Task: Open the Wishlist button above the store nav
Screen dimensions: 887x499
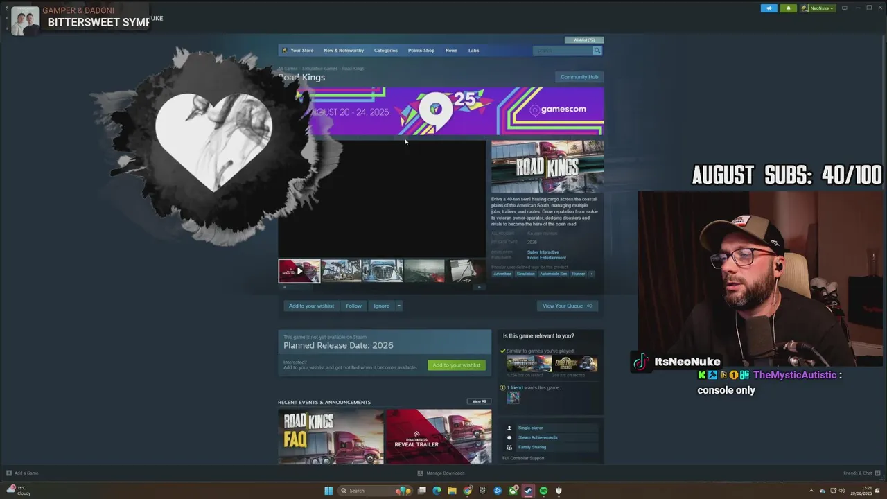Action: [584, 40]
